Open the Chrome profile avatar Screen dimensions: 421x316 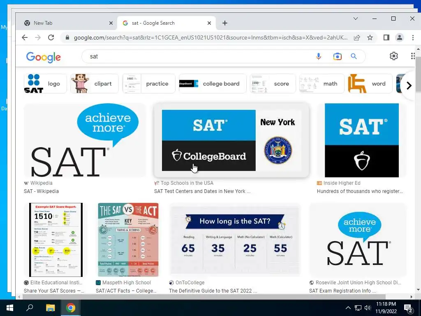point(400,37)
